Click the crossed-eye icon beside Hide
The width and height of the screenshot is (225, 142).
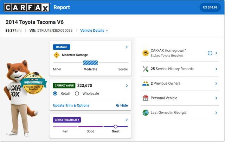tap(117, 106)
